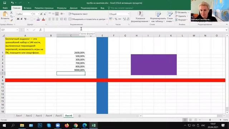Click the red font color swatch
This screenshot has width=229, height=129.
(43, 19)
